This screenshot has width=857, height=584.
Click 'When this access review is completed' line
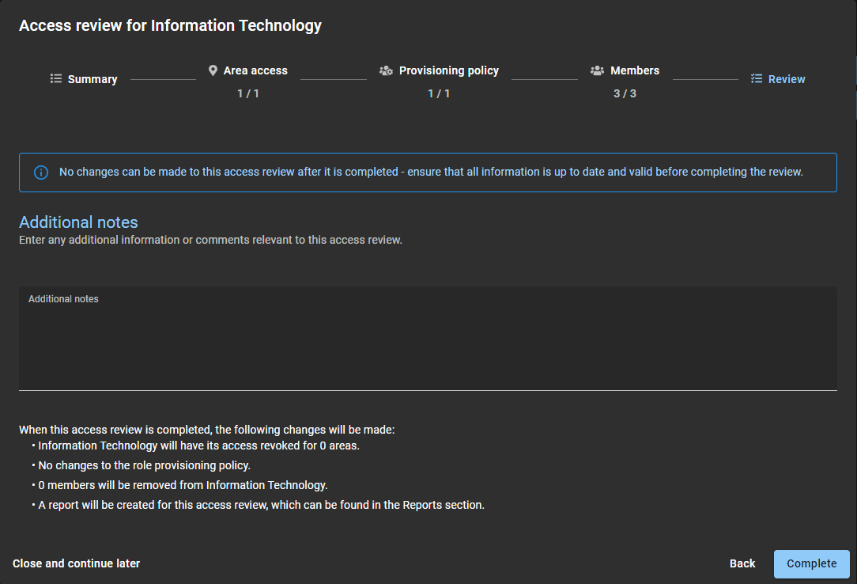tap(206, 430)
